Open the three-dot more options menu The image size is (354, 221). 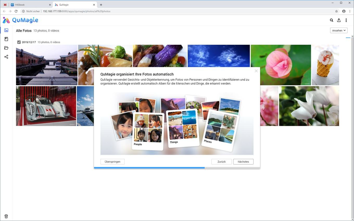pyautogui.click(x=346, y=20)
